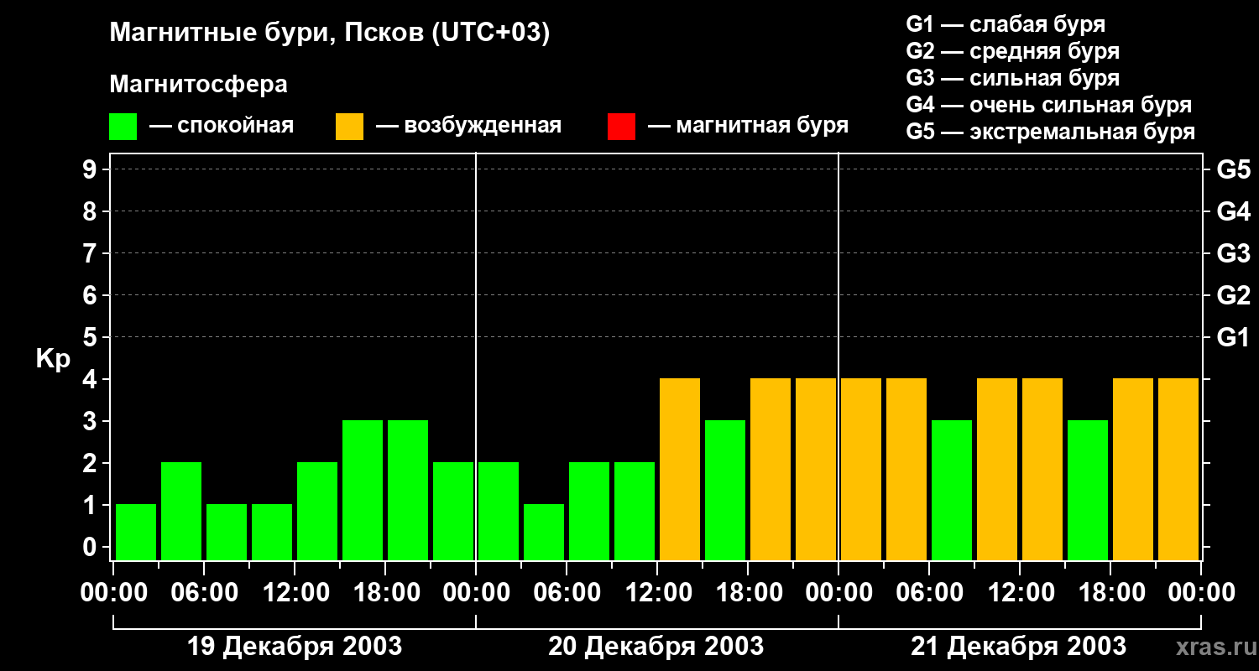Click the 19 Декабря 21:00–00:00 green bar
This screenshot has width=1259, height=671.
[x=453, y=511]
